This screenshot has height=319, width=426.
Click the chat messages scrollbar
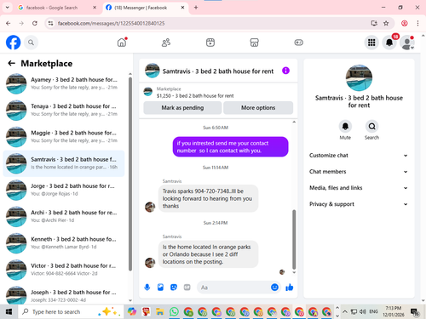[294, 239]
